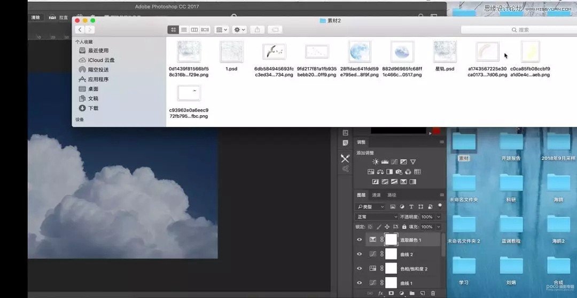Open the Finder arrange items dropdown
The image size is (577, 298).
(x=222, y=30)
